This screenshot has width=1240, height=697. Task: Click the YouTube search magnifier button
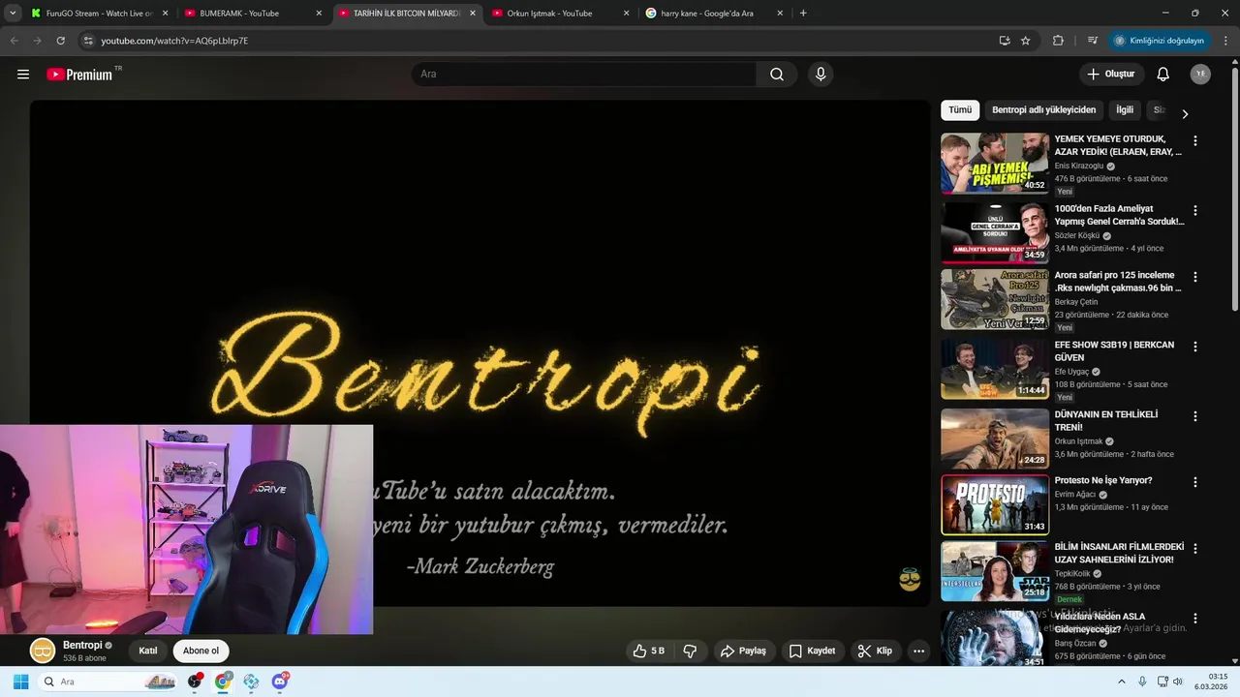[777, 75]
